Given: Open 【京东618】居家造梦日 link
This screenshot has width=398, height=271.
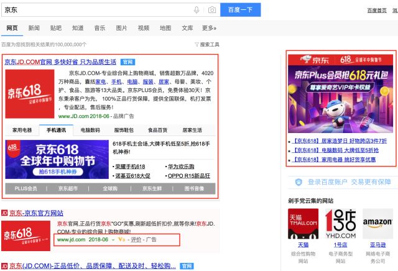Looking at the screenshot, I should [340, 141].
